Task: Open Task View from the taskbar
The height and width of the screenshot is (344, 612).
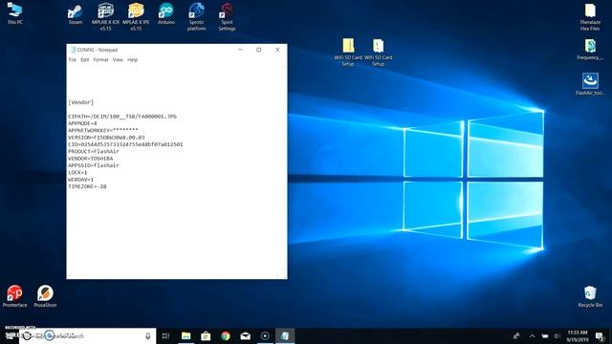Action: (x=165, y=335)
